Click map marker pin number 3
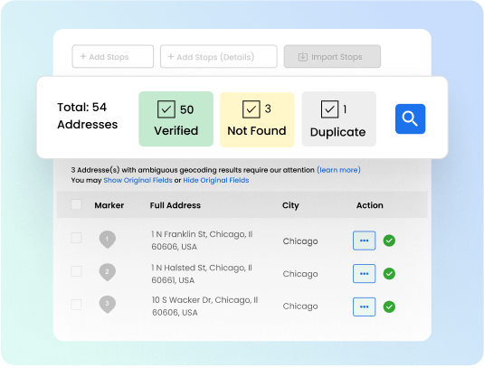This screenshot has width=484, height=368. pyautogui.click(x=107, y=304)
